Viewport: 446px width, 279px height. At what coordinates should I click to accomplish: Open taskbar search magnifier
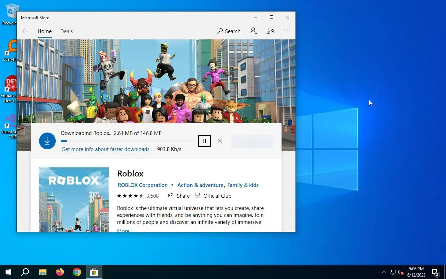[25, 272]
